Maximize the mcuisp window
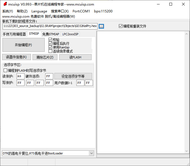 pos(171,4)
